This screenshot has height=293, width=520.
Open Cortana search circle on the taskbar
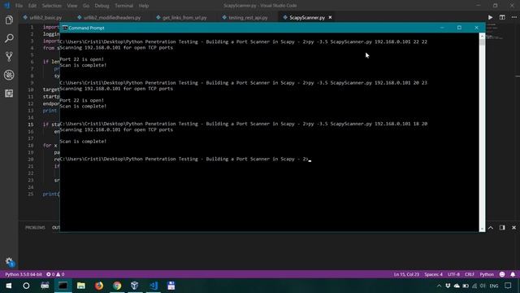tap(26, 286)
